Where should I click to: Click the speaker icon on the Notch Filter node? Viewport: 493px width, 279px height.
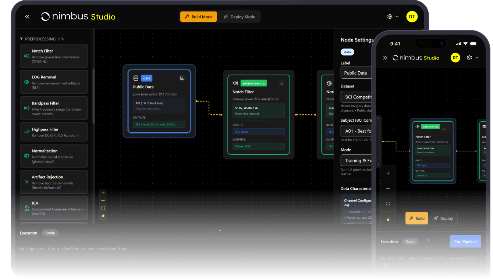(x=235, y=83)
